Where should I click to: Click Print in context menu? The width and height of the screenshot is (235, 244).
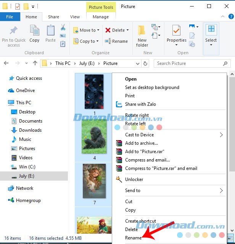pos(130,96)
